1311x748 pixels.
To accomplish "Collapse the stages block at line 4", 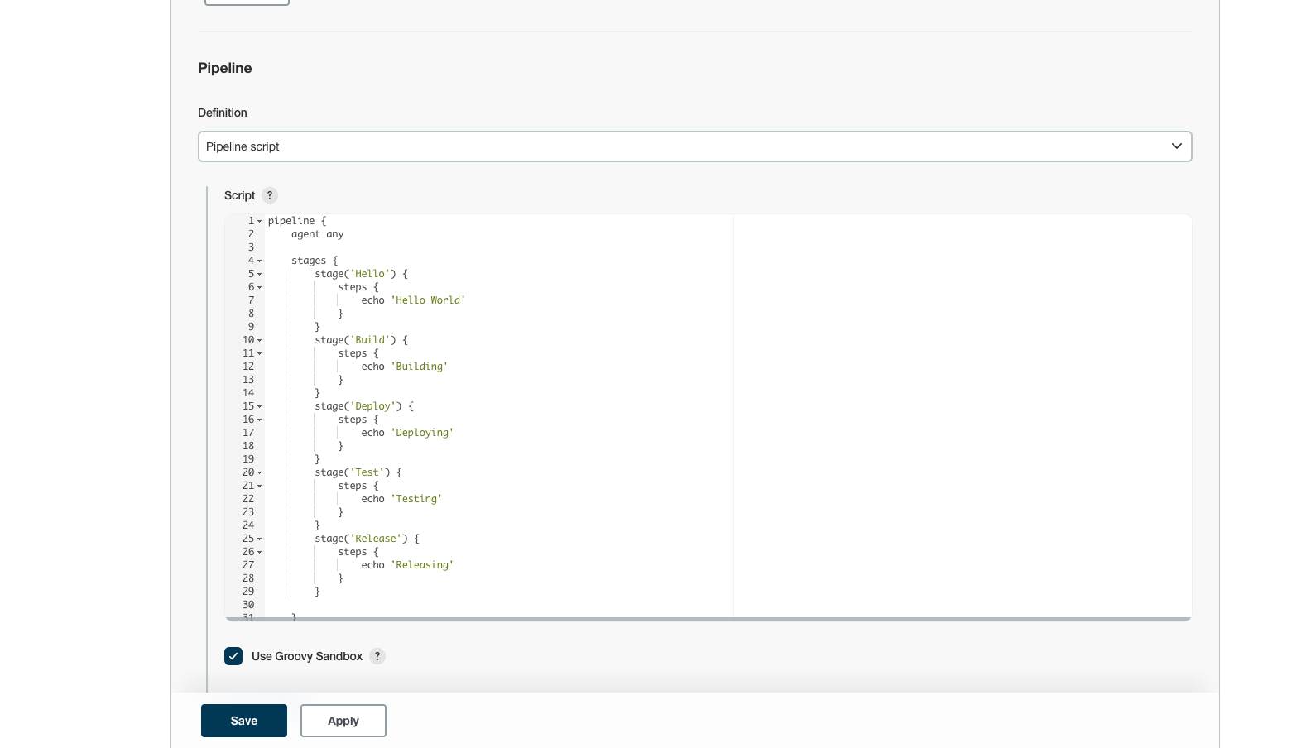I will 259,261.
